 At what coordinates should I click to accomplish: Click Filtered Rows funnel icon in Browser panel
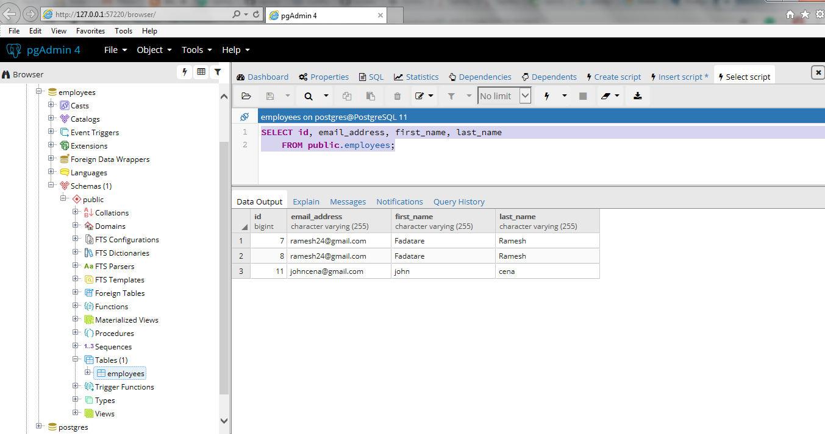click(x=217, y=72)
